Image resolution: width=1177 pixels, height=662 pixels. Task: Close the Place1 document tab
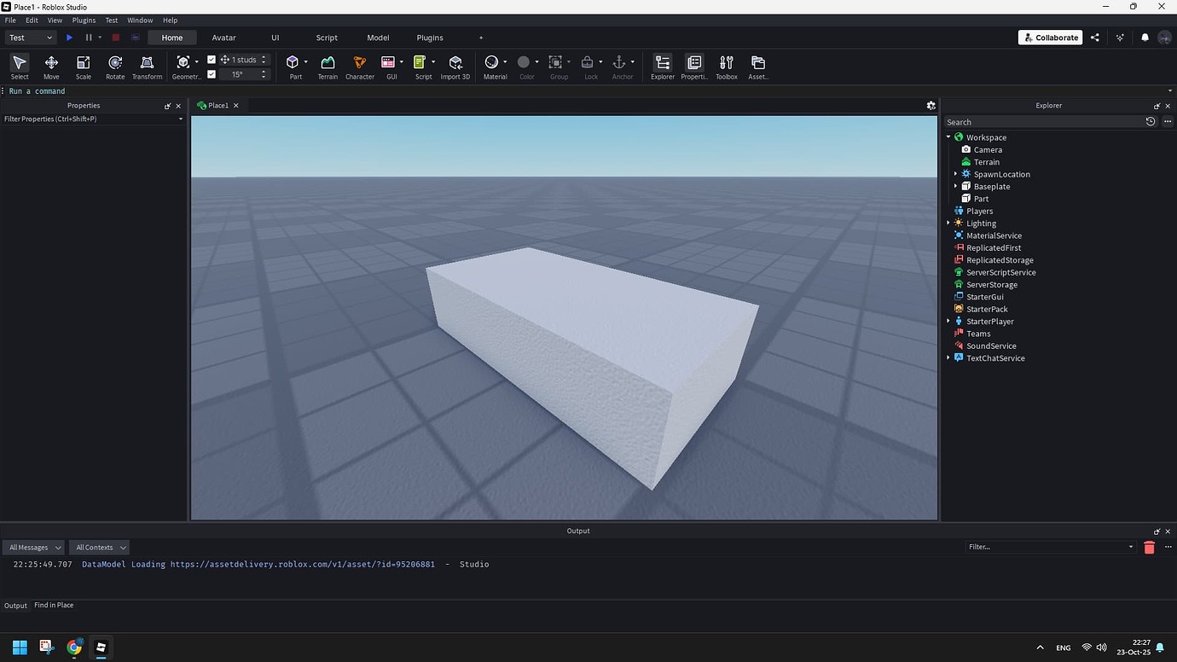(236, 106)
